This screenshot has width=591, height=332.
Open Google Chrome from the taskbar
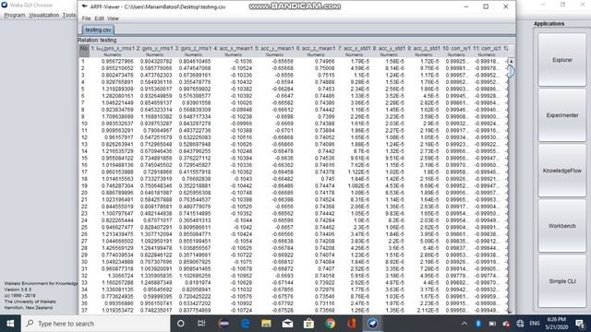pos(331,324)
